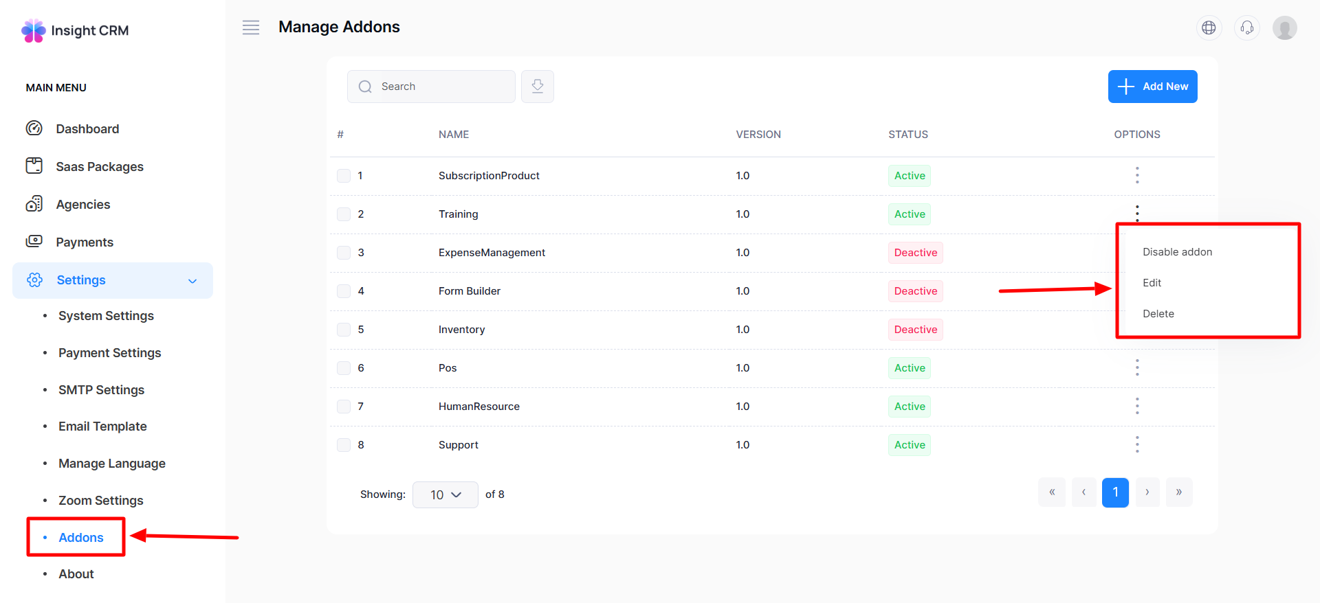
Task: Open the user profile avatar
Action: click(x=1284, y=27)
